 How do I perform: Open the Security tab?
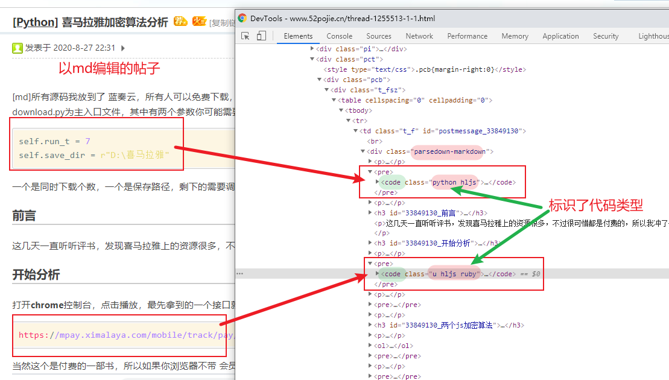pos(606,36)
